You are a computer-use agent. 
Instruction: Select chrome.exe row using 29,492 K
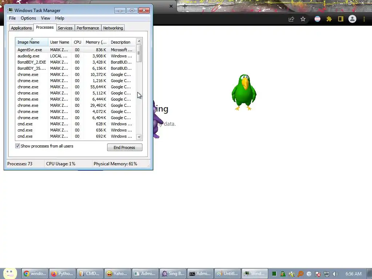click(76, 105)
